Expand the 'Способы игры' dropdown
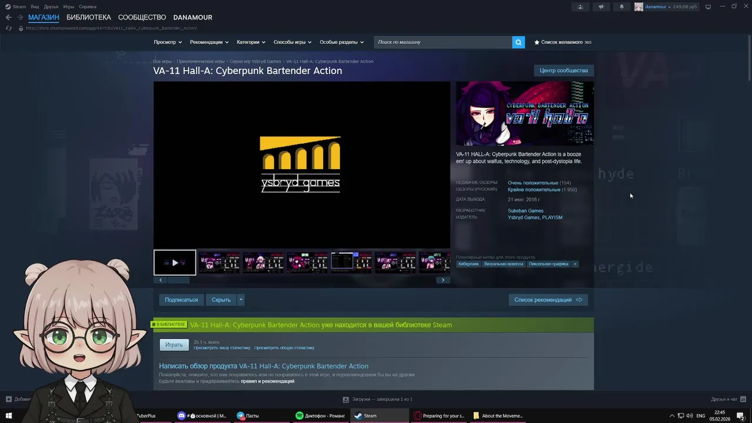752x423 pixels. tap(293, 42)
